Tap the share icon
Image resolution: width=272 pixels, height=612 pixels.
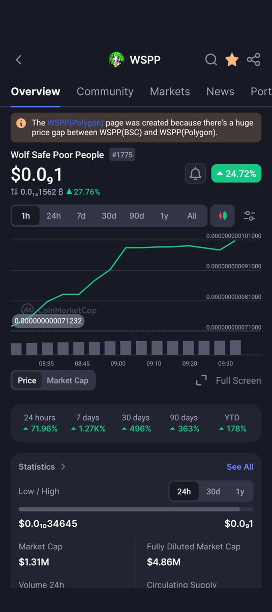[x=253, y=60]
